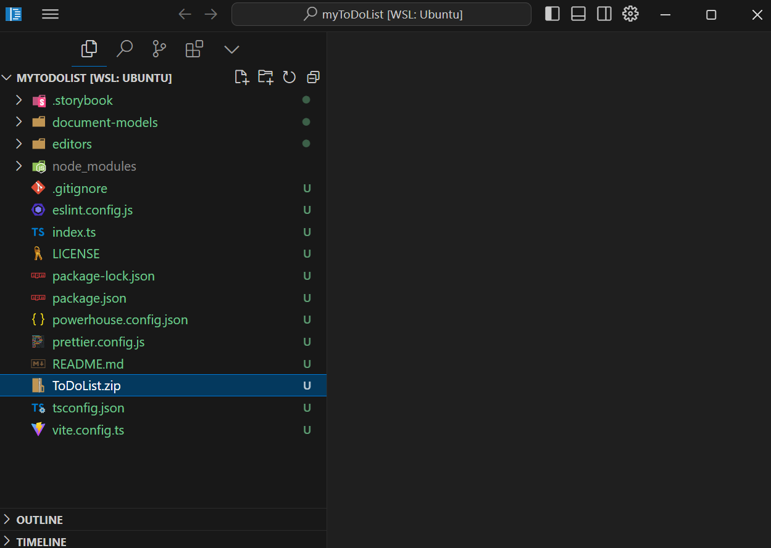Viewport: 771px width, 548px height.
Task: Click the git icon beside .gitignore
Action: coord(38,188)
